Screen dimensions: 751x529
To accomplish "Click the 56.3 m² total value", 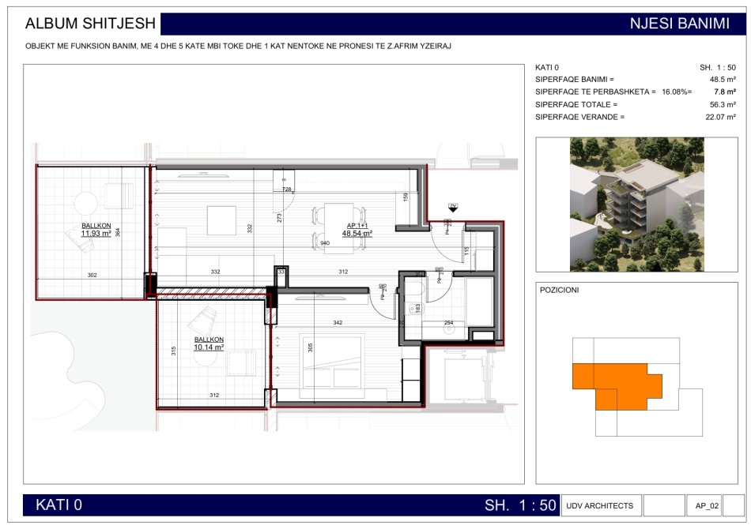I will [723, 104].
